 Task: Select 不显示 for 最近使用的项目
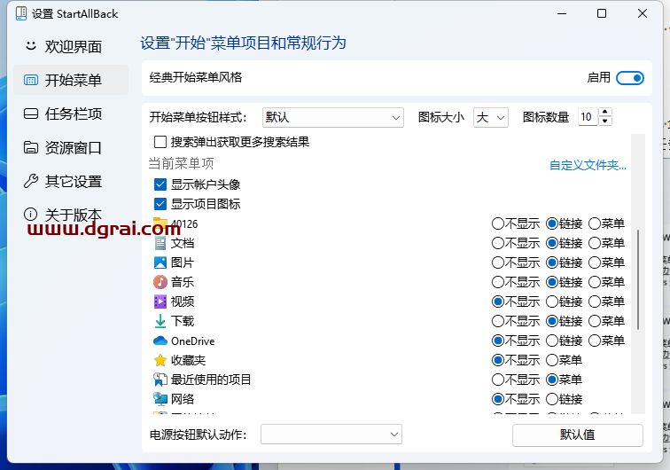click(497, 380)
